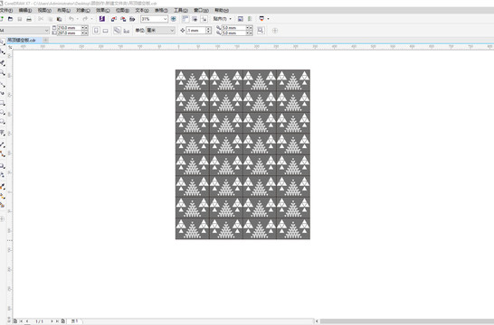Click the Paste clipboard icon

pyautogui.click(x=59, y=19)
